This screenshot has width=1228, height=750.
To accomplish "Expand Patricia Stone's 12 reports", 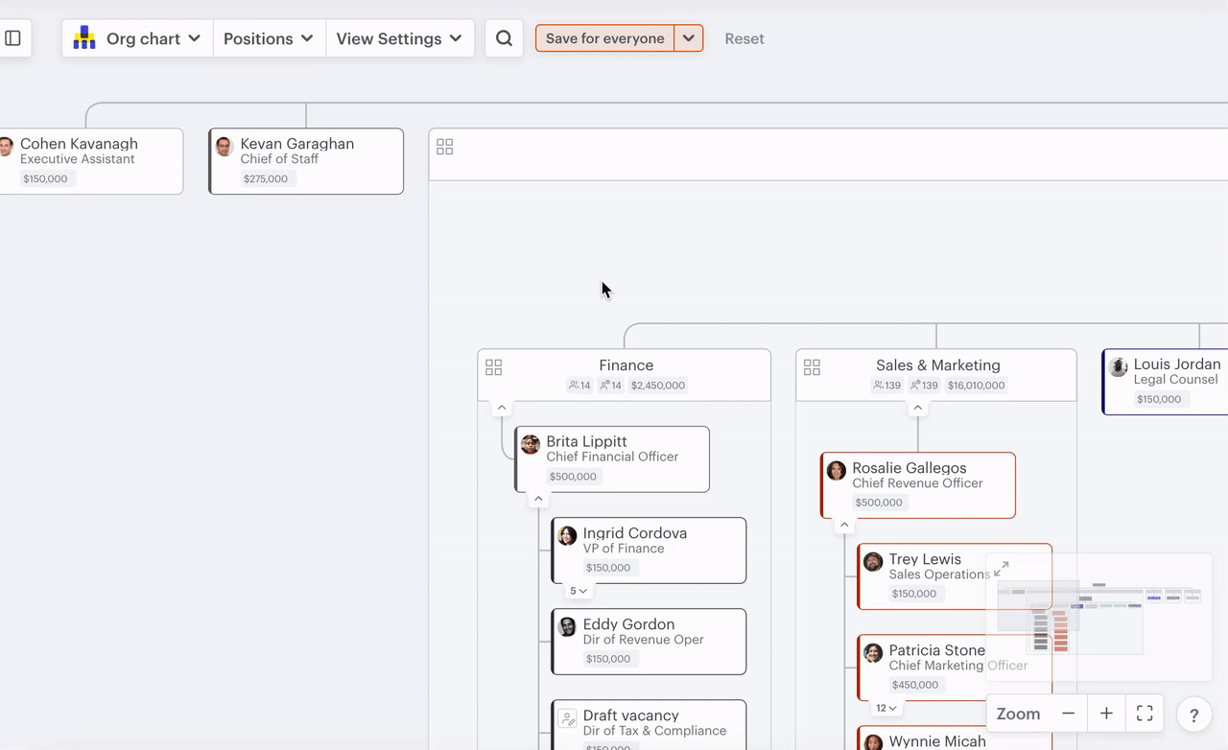I will click(886, 708).
